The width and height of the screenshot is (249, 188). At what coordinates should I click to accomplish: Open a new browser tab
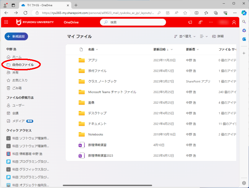point(76,5)
